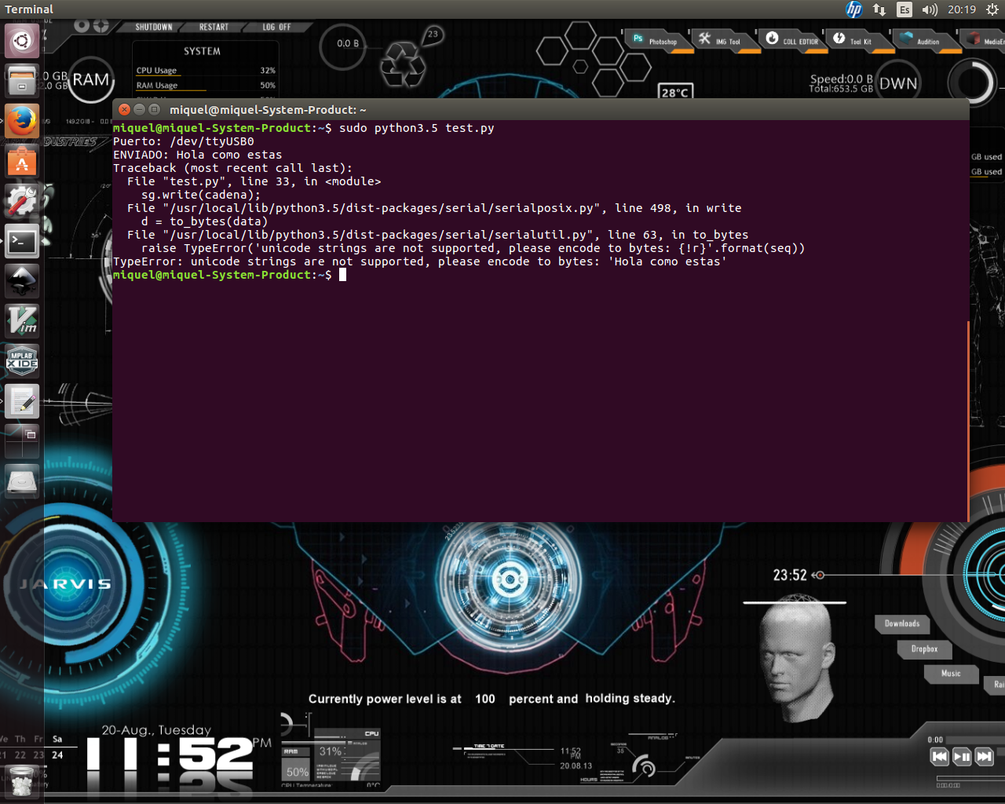Image resolution: width=1005 pixels, height=804 pixels.
Task: Click the serialposix.py line 498 traceback entry
Action: (434, 208)
